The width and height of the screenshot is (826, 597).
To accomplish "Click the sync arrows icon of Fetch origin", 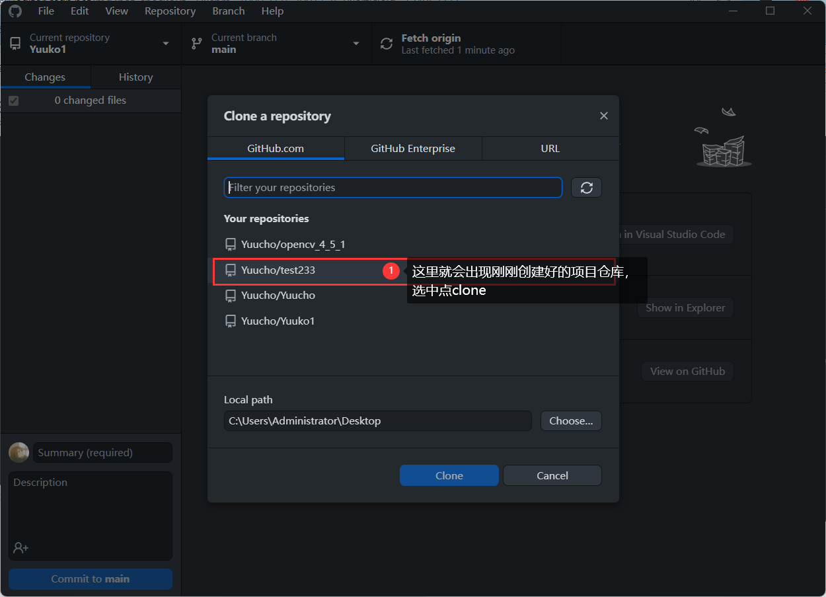I will click(387, 44).
